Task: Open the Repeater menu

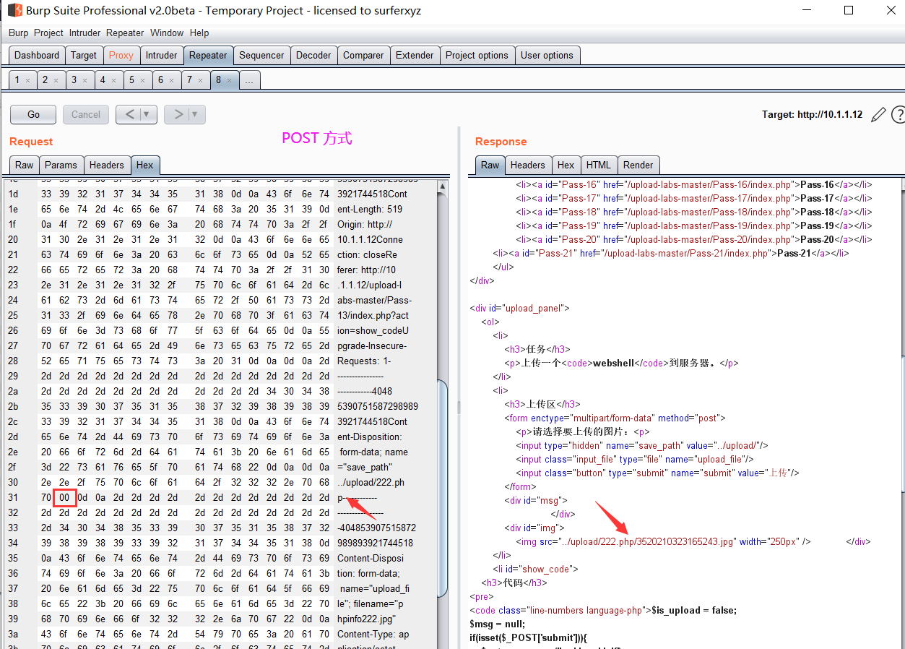Action: 125,33
